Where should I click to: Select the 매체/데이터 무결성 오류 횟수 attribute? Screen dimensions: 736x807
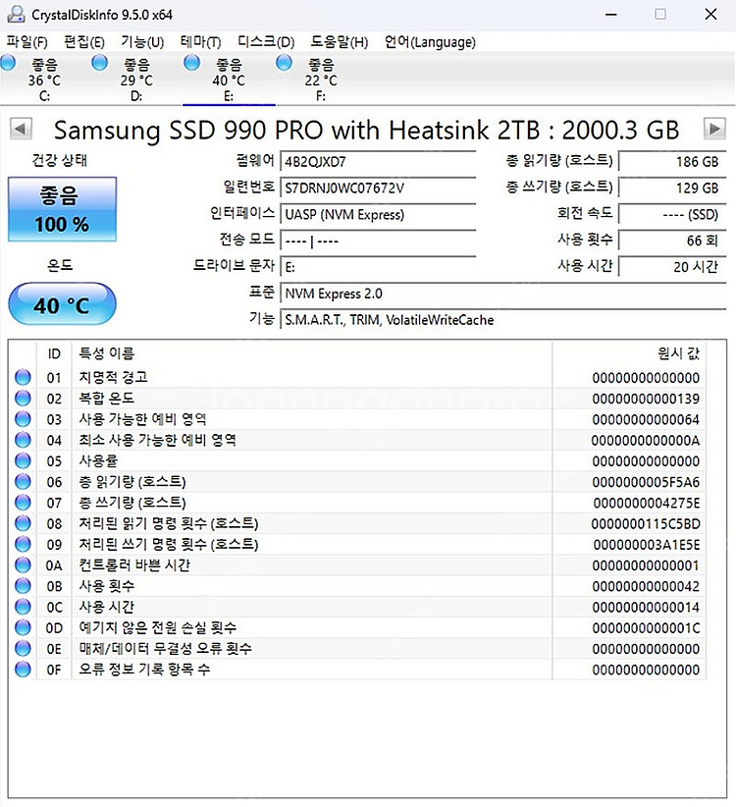tap(165, 648)
